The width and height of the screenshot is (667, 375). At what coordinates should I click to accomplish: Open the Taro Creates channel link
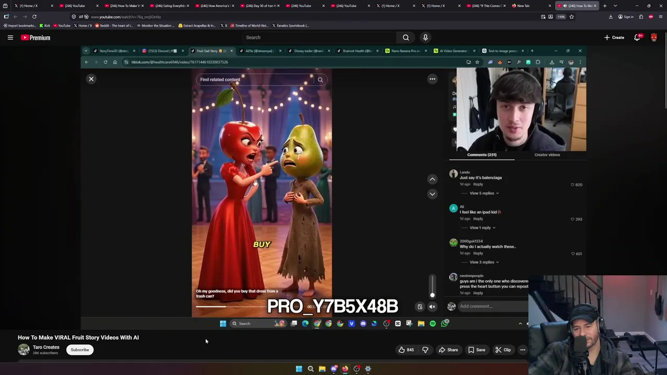(x=46, y=347)
